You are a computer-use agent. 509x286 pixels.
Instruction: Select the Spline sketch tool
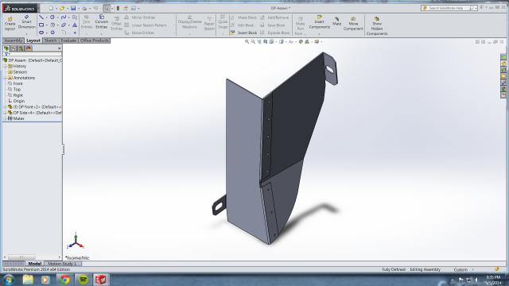tap(64, 17)
